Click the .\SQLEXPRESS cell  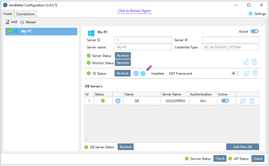[175, 101]
